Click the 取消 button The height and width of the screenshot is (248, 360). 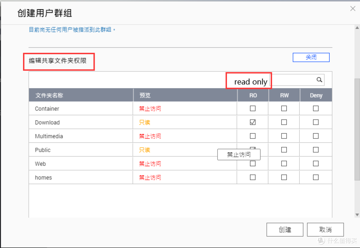click(x=325, y=229)
